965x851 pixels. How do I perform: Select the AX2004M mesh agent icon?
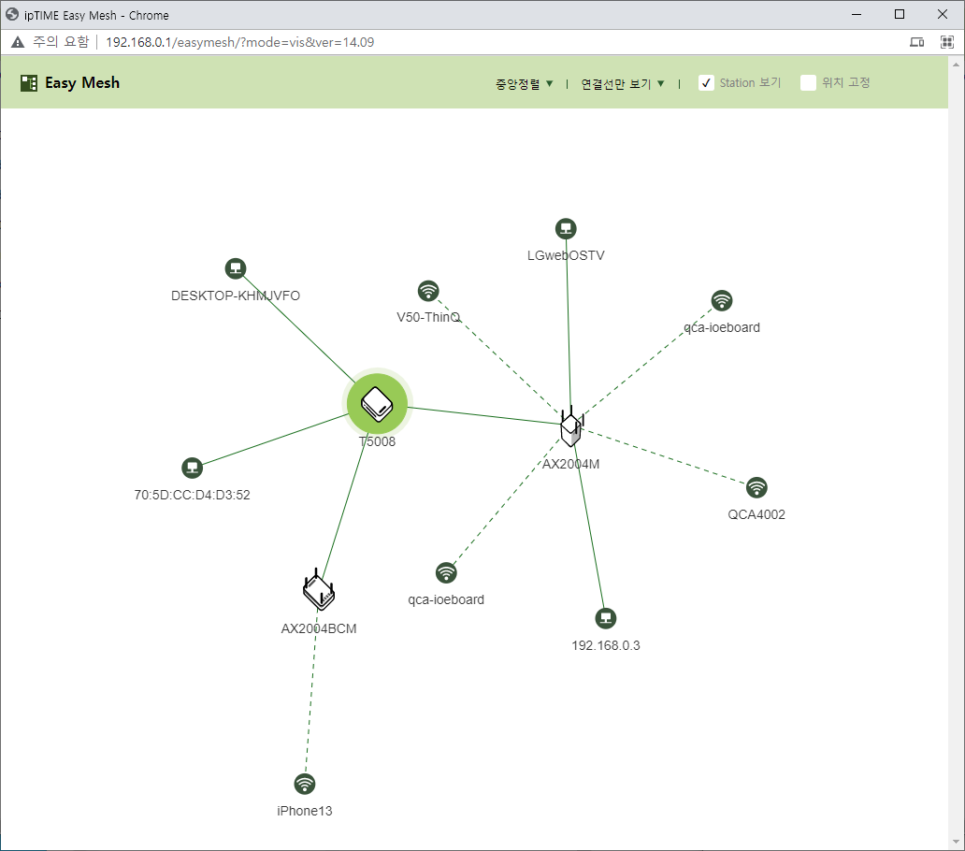coord(571,427)
